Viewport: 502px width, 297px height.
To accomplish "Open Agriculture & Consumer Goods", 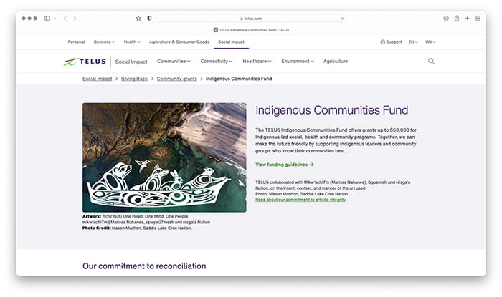I will 179,42.
